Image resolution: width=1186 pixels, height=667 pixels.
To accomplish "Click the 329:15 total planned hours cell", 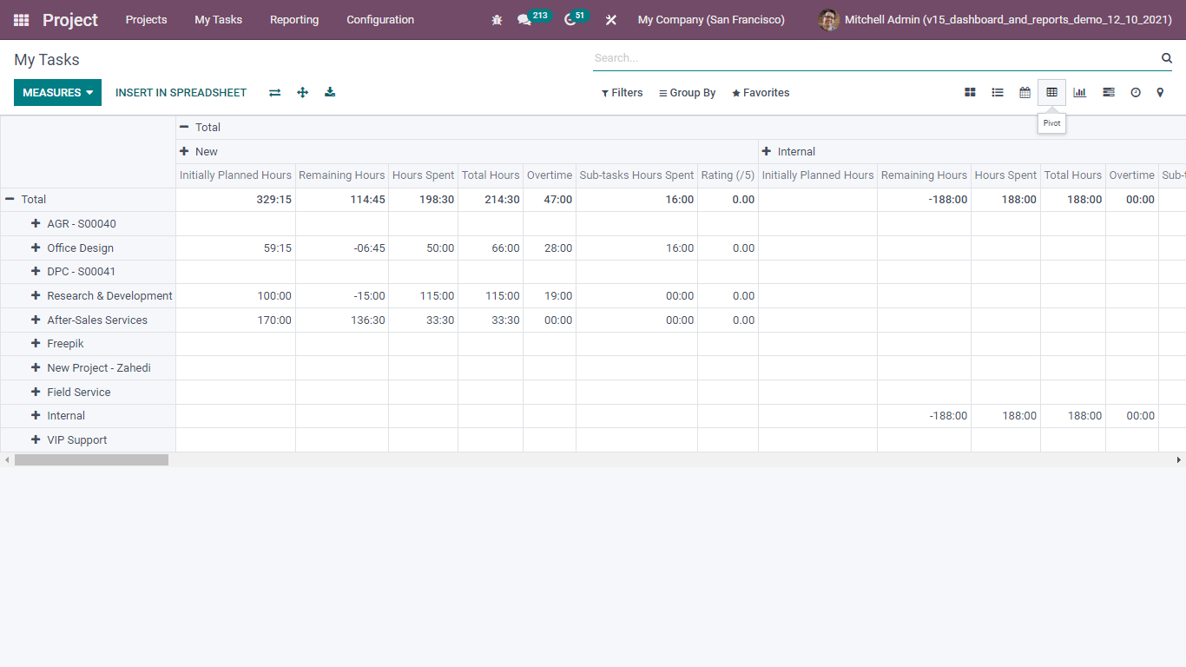I will (x=235, y=200).
